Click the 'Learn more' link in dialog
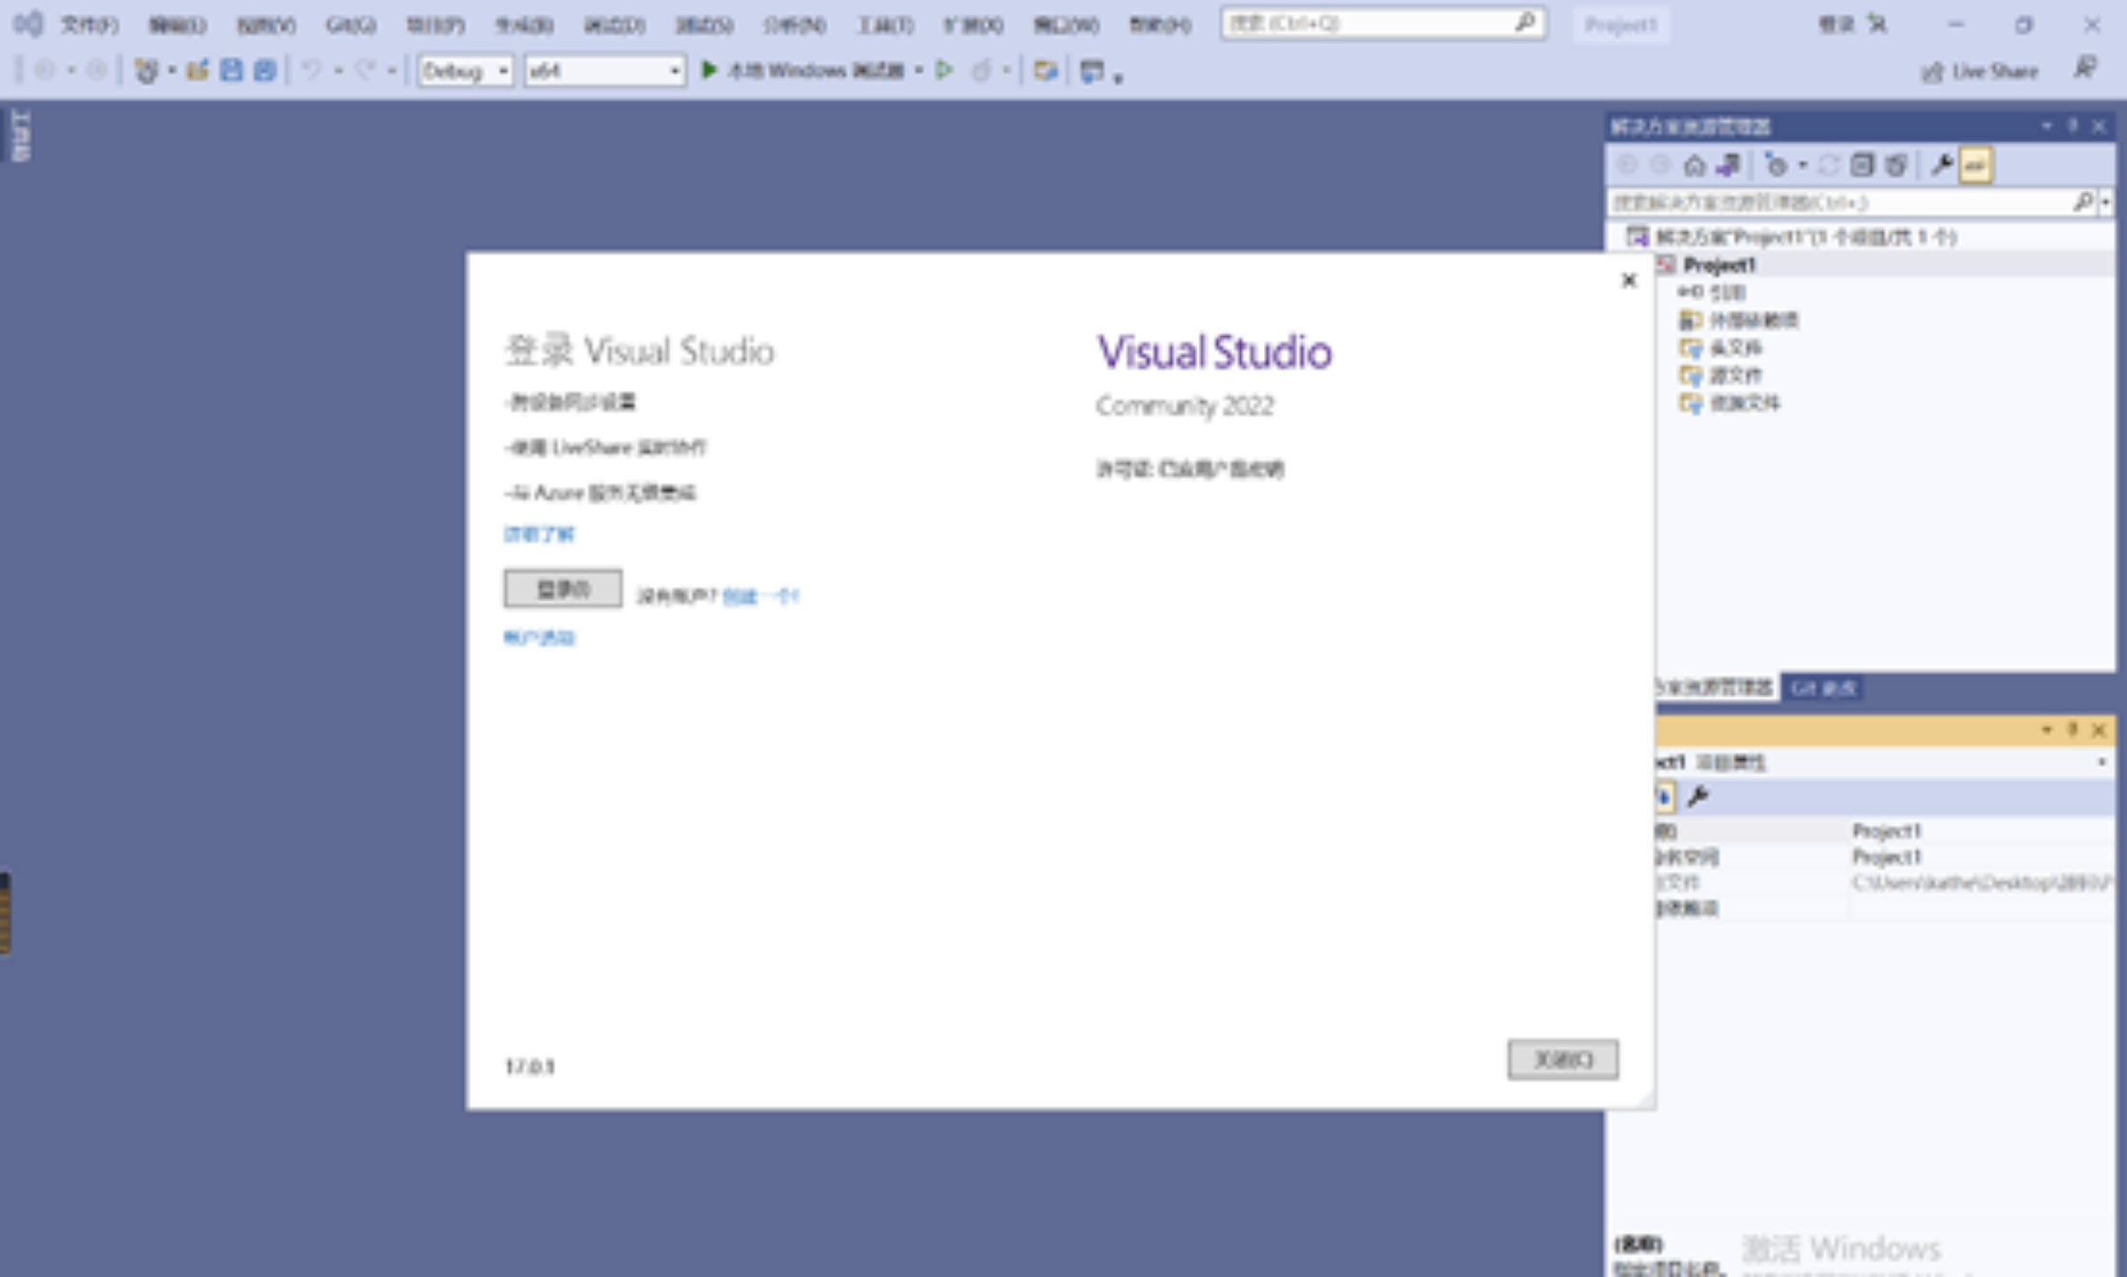 click(539, 534)
